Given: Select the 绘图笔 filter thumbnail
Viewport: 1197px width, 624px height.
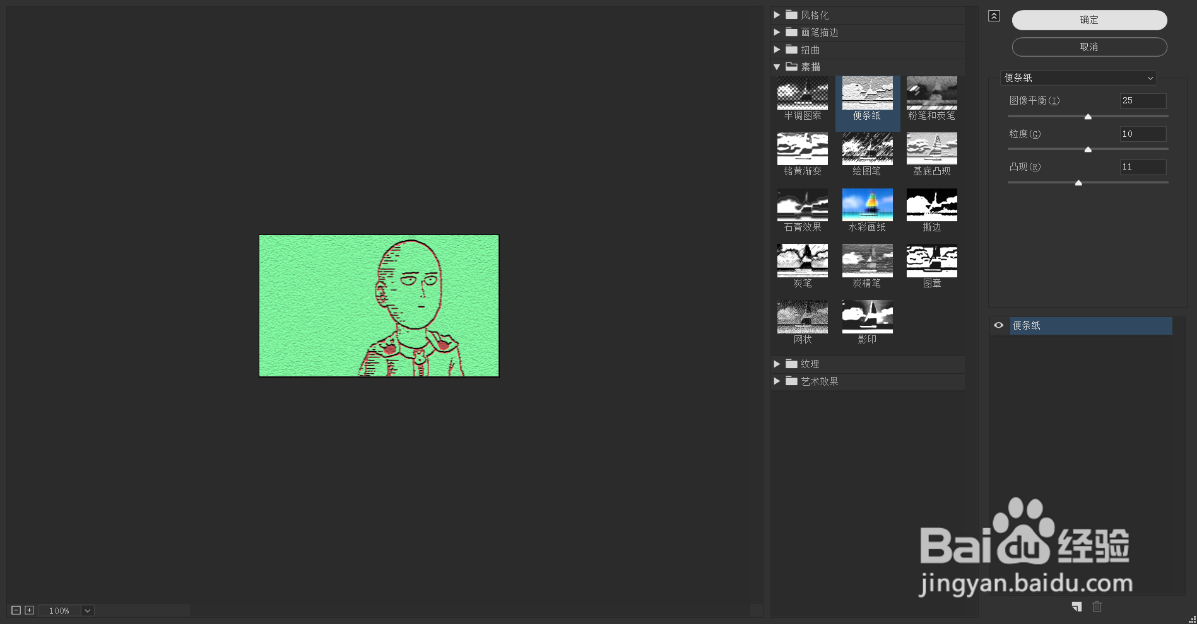Looking at the screenshot, I should point(868,149).
